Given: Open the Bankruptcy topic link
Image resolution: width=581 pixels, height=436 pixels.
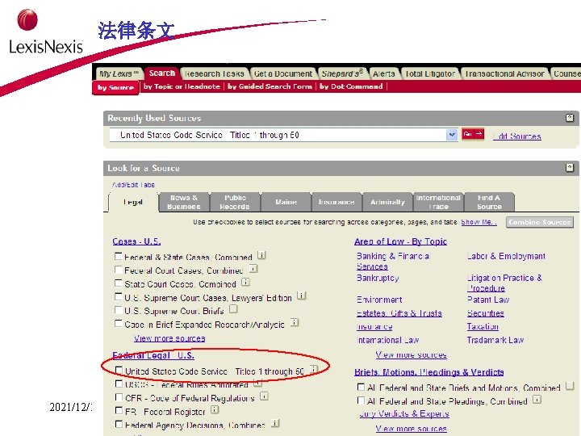Looking at the screenshot, I should (x=378, y=278).
